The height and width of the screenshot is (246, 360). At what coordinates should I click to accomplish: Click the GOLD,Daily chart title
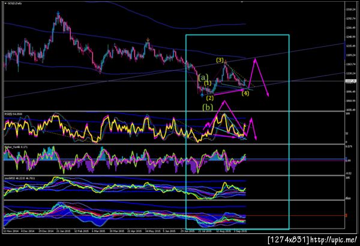[15, 4]
